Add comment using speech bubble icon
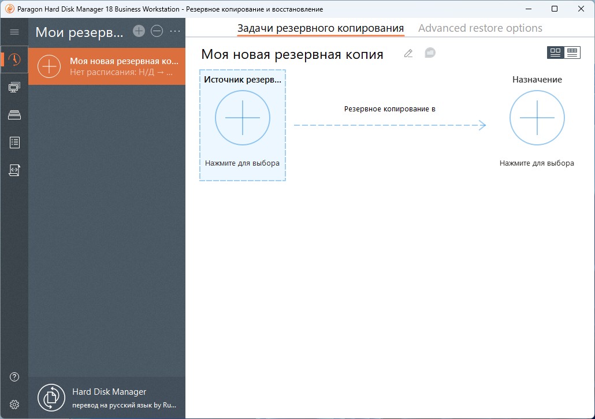 tap(430, 53)
